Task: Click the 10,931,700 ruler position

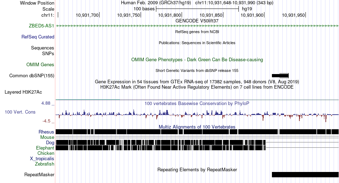Action: [x=87, y=15]
